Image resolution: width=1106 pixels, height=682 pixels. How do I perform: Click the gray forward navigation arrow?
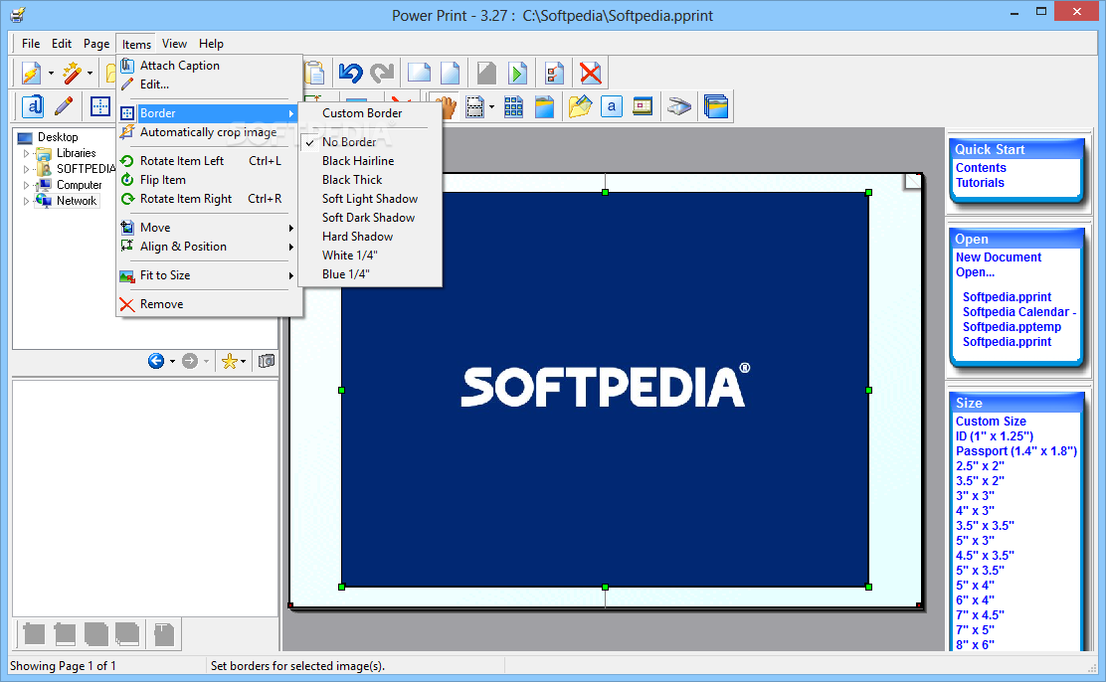pos(190,361)
